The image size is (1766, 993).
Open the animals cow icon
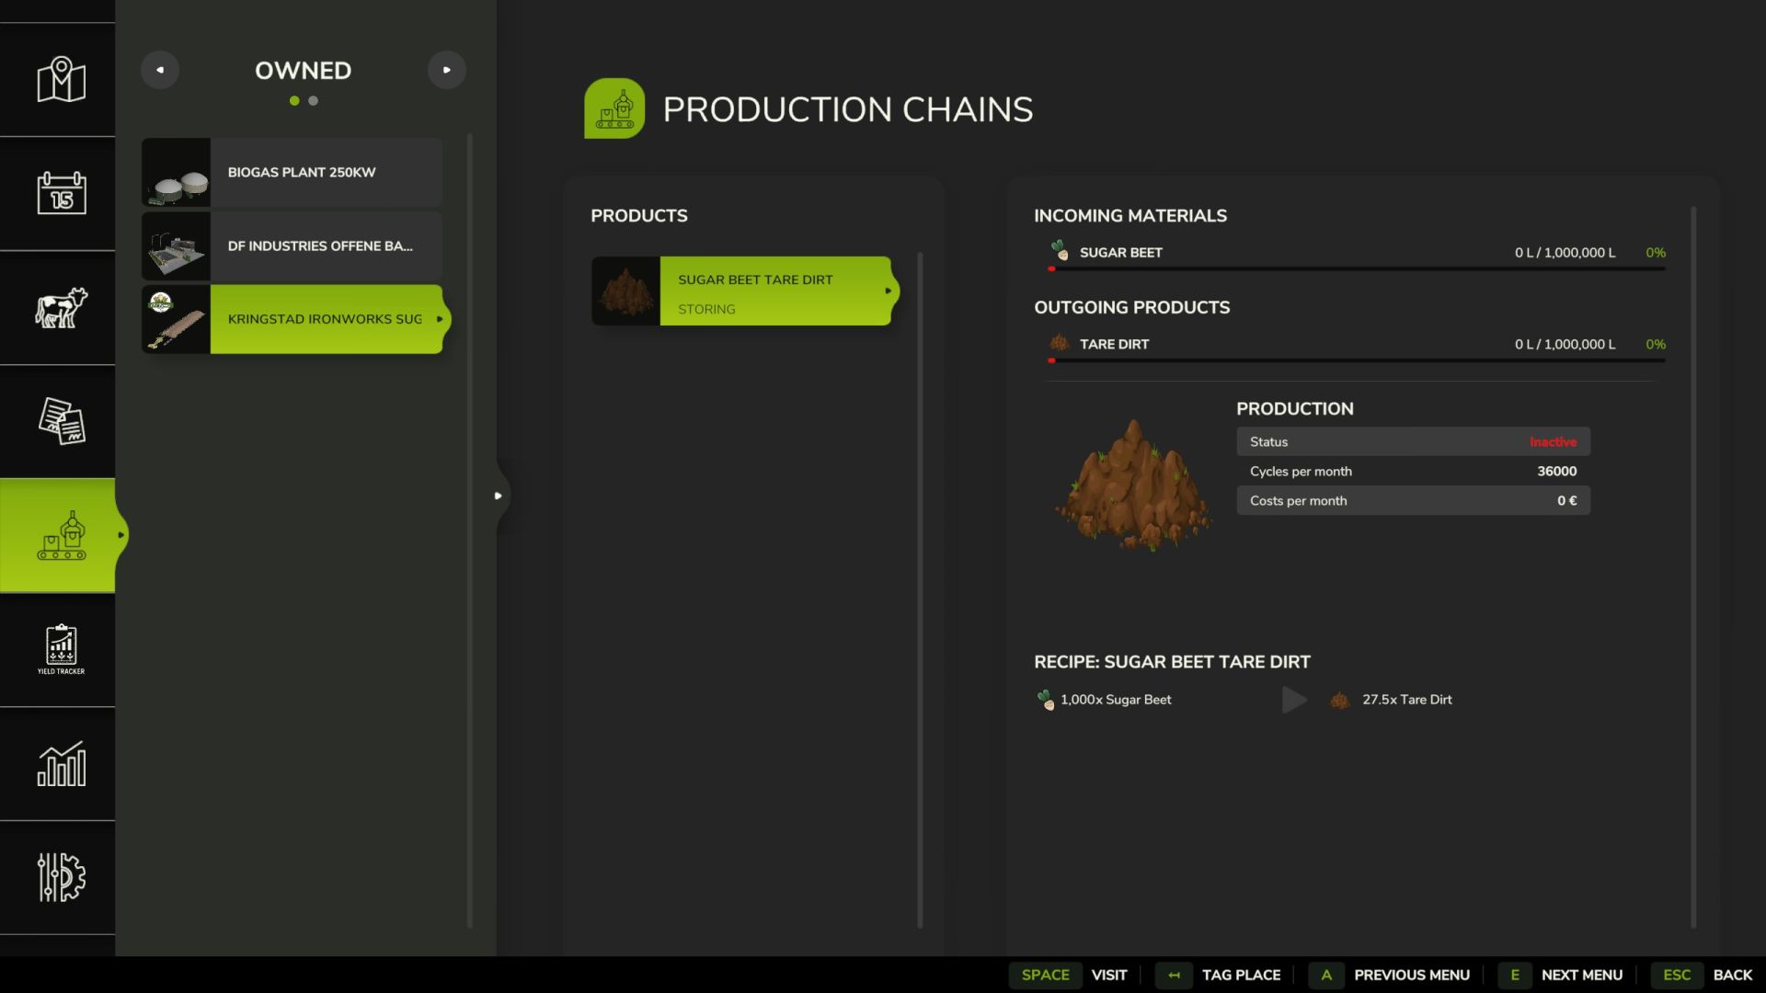click(61, 307)
